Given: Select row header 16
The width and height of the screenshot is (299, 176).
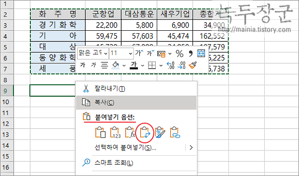Looking at the screenshot, I should click(7, 167).
